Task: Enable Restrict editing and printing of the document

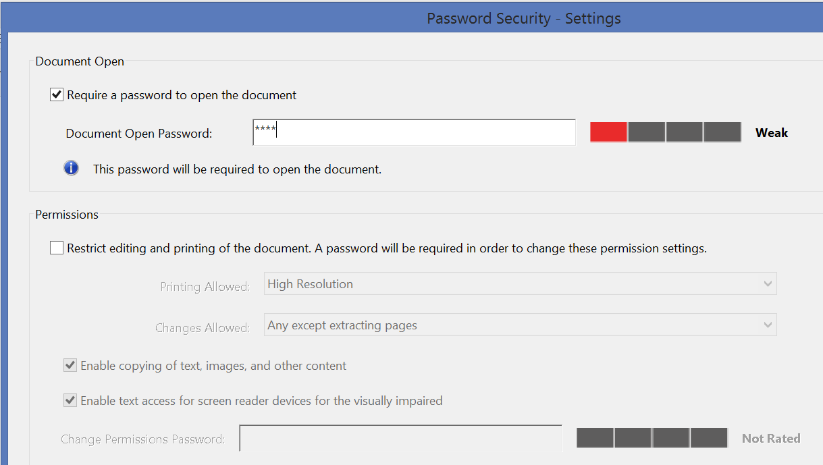Action: 57,247
